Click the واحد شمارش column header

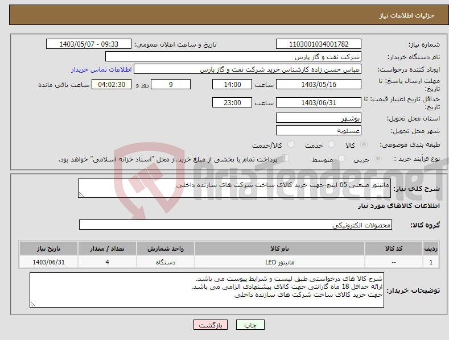(166, 248)
